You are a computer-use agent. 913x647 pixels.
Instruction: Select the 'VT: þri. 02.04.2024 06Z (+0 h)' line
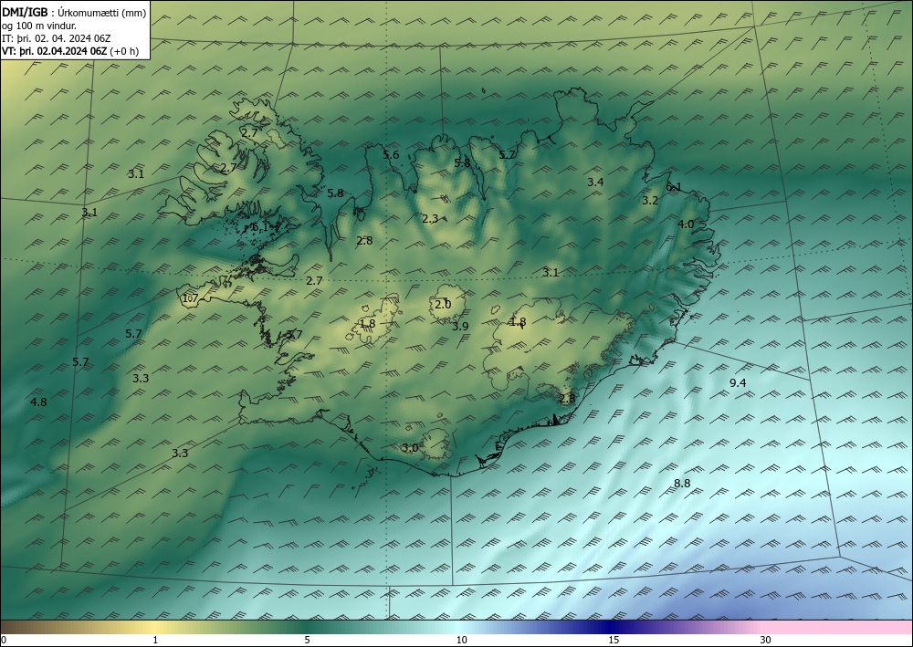point(70,50)
